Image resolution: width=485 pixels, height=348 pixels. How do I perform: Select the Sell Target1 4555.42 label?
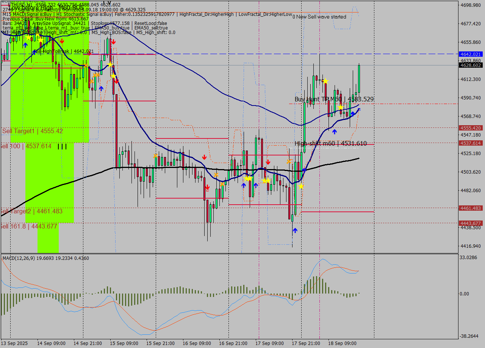click(x=33, y=131)
